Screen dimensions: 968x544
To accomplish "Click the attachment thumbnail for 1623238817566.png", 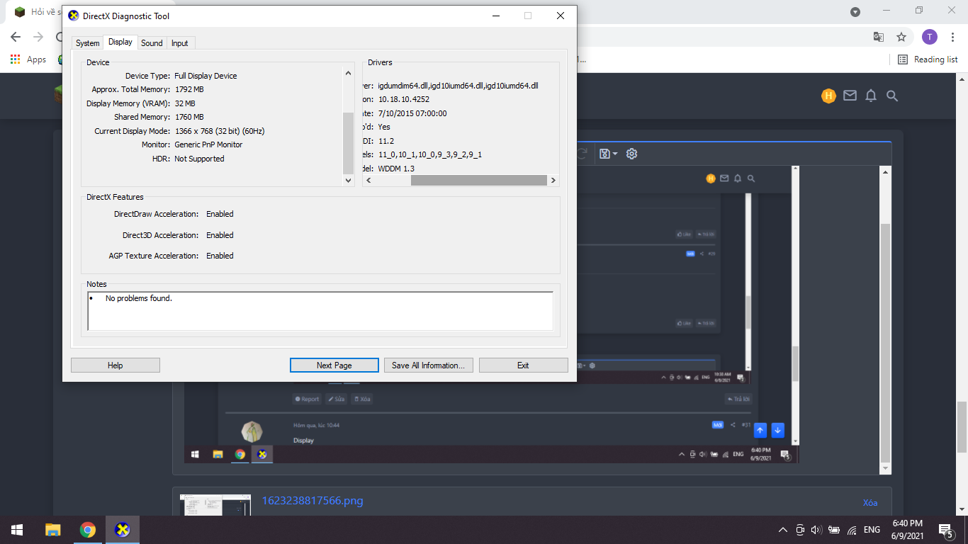I will click(215, 505).
